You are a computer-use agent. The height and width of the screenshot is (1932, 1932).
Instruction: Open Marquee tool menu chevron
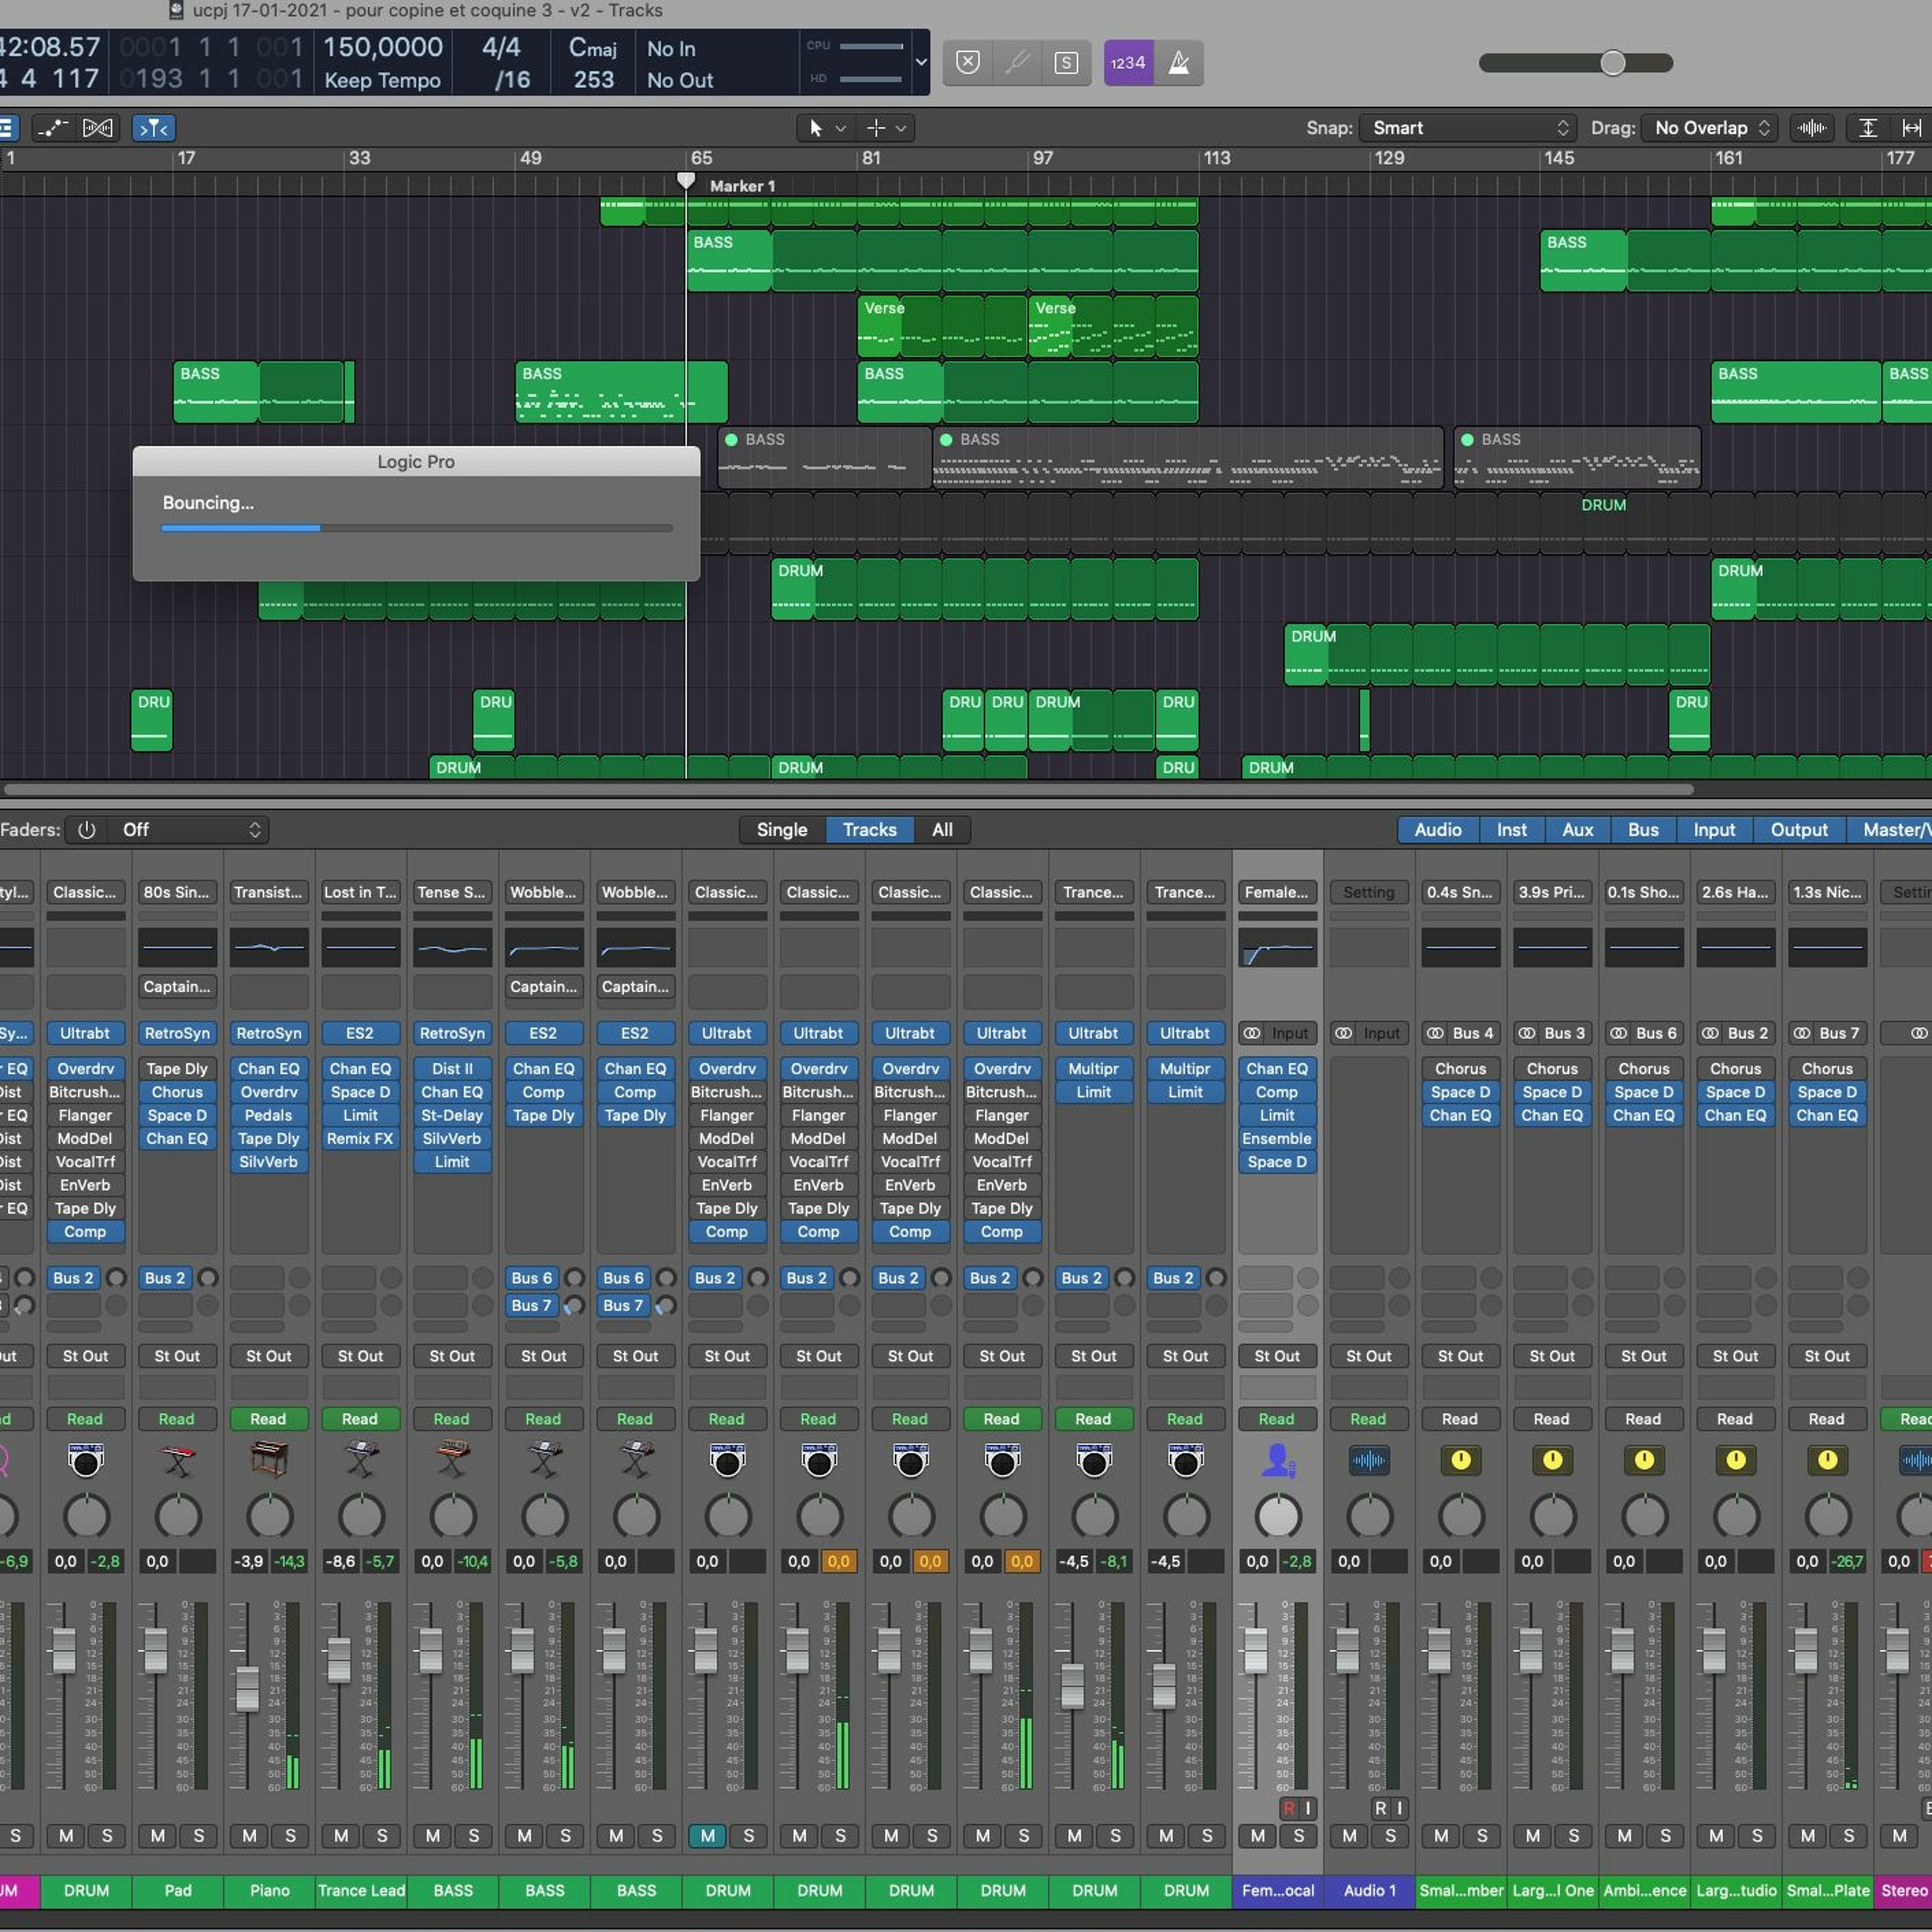(x=901, y=128)
